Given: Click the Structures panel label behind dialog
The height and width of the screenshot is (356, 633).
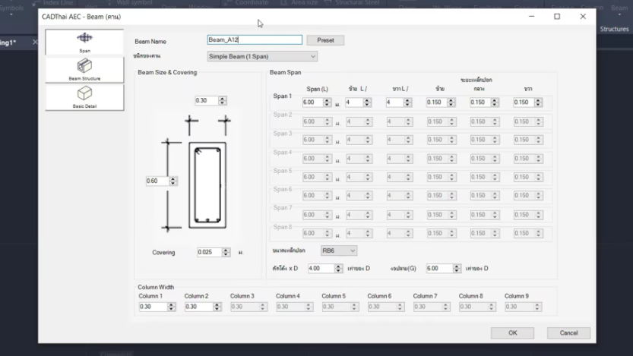Looking at the screenshot, I should tap(614, 29).
